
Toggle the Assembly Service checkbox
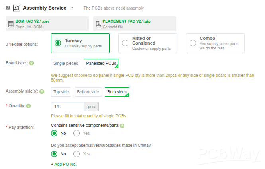coord(8,7)
